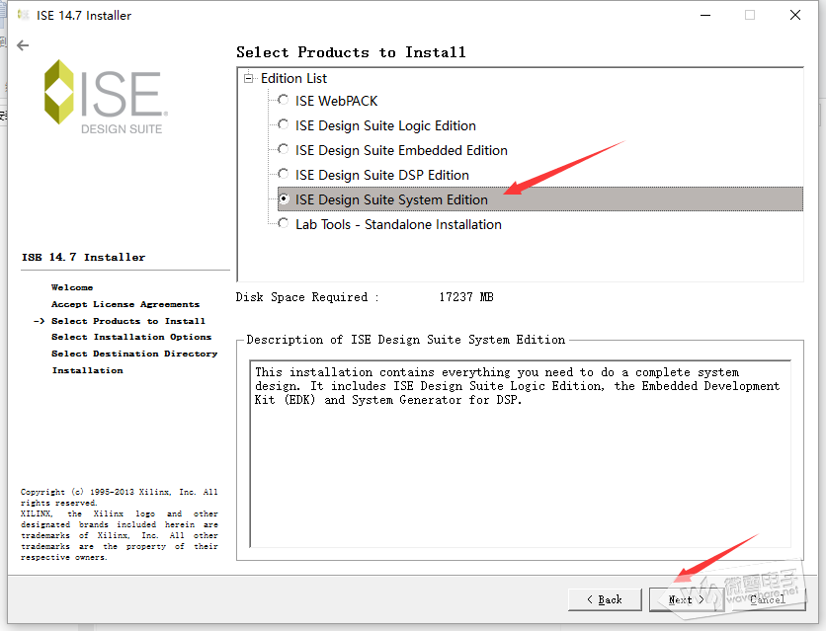Select ISE Design Suite System Edition radio
This screenshot has width=826, height=631.
284,198
